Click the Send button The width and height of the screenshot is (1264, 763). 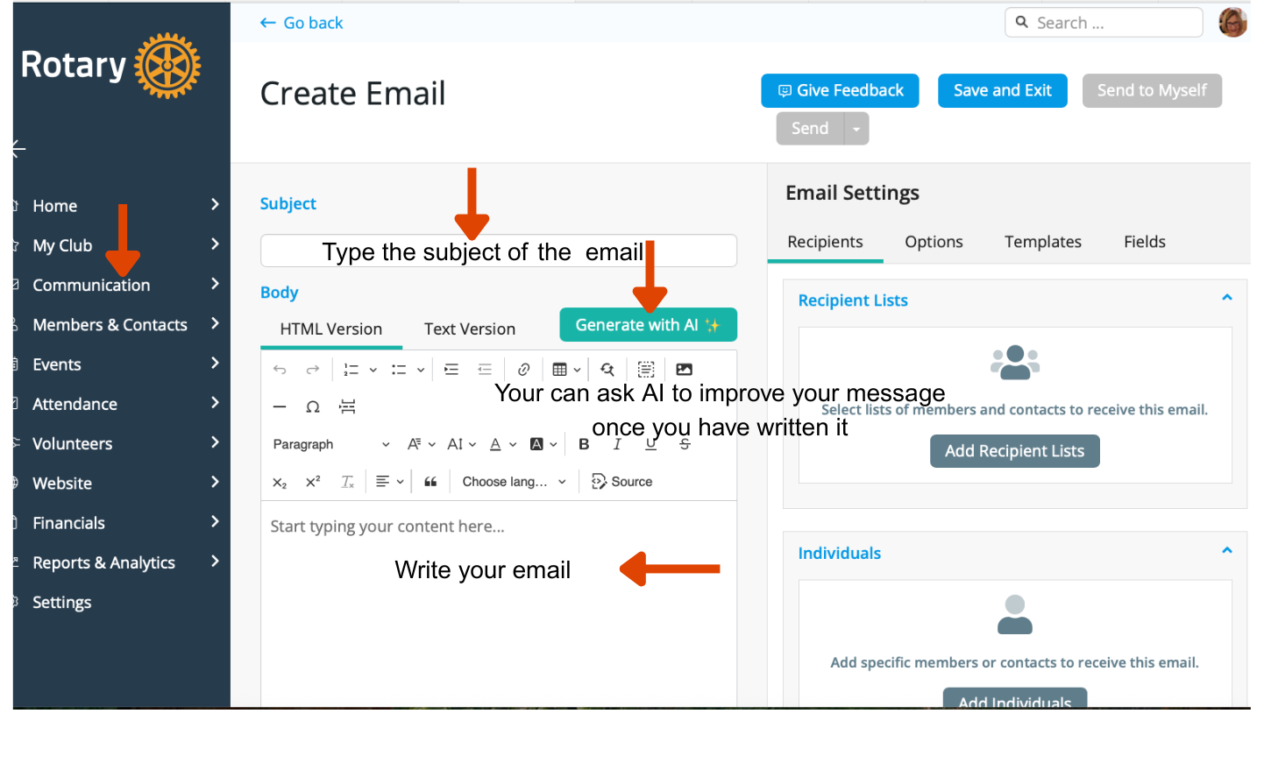(810, 129)
